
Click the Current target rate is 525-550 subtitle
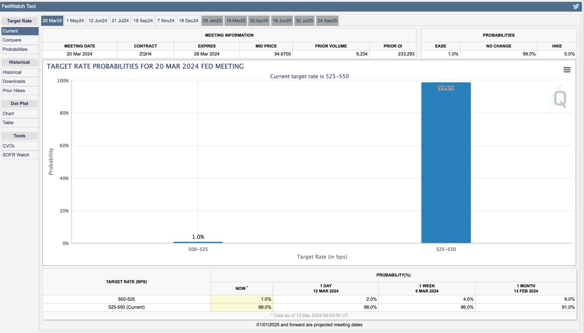tap(309, 76)
